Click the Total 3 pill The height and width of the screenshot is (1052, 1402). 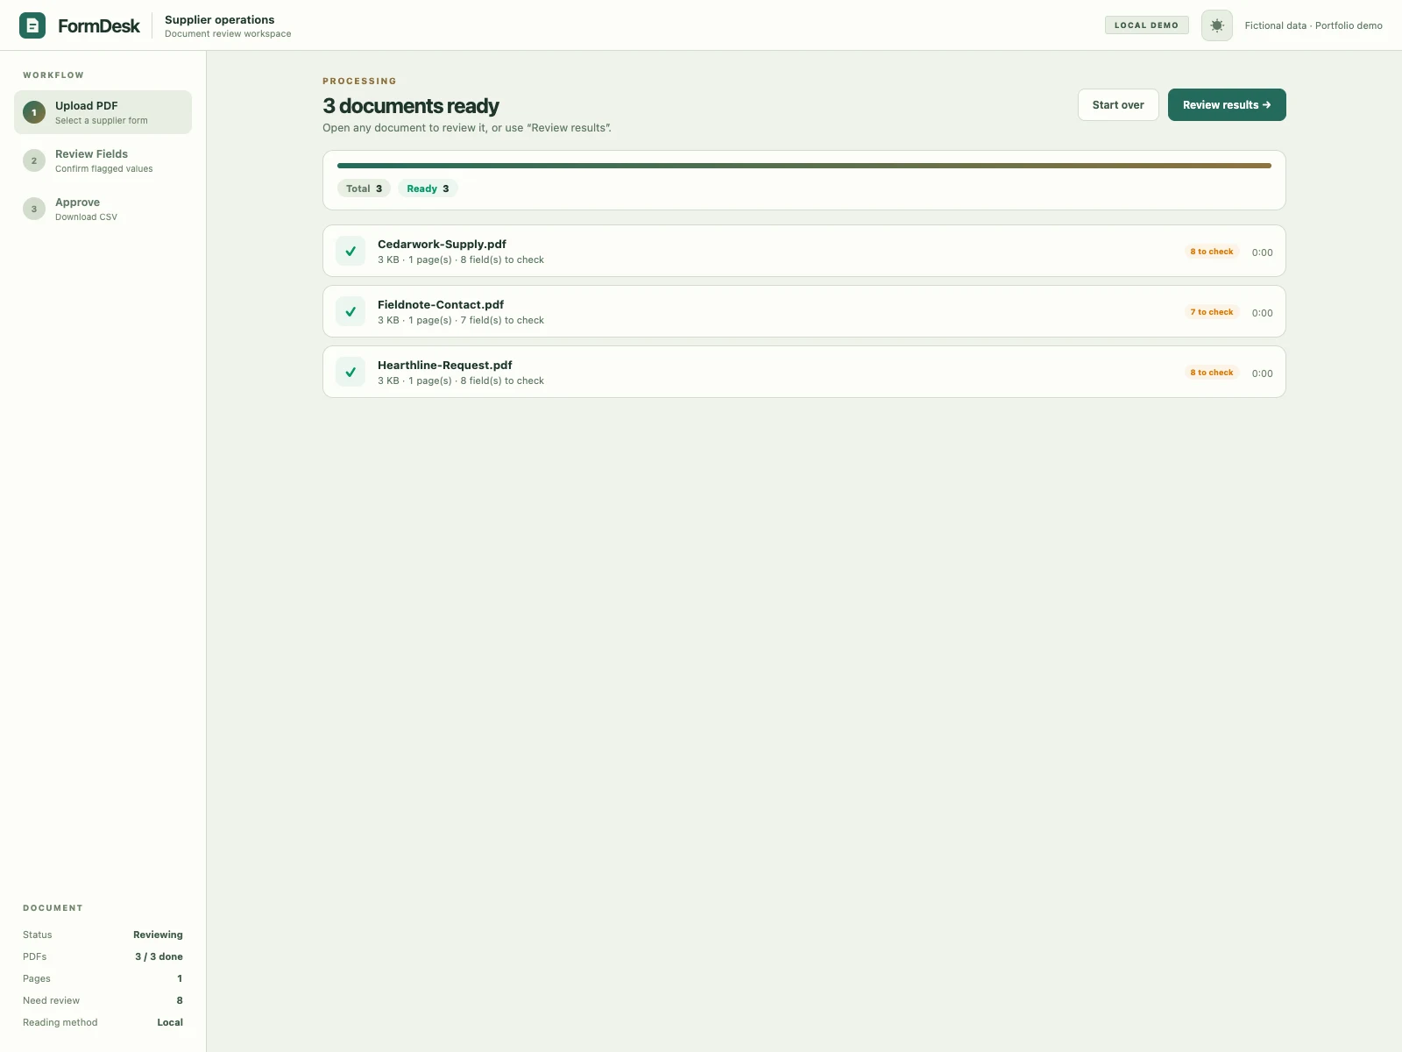tap(364, 188)
